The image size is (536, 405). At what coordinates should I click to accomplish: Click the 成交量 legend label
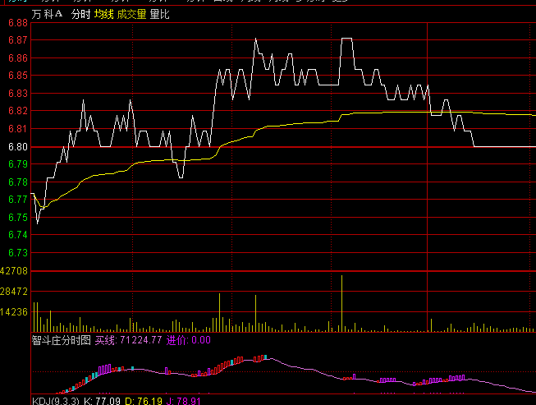coord(131,15)
